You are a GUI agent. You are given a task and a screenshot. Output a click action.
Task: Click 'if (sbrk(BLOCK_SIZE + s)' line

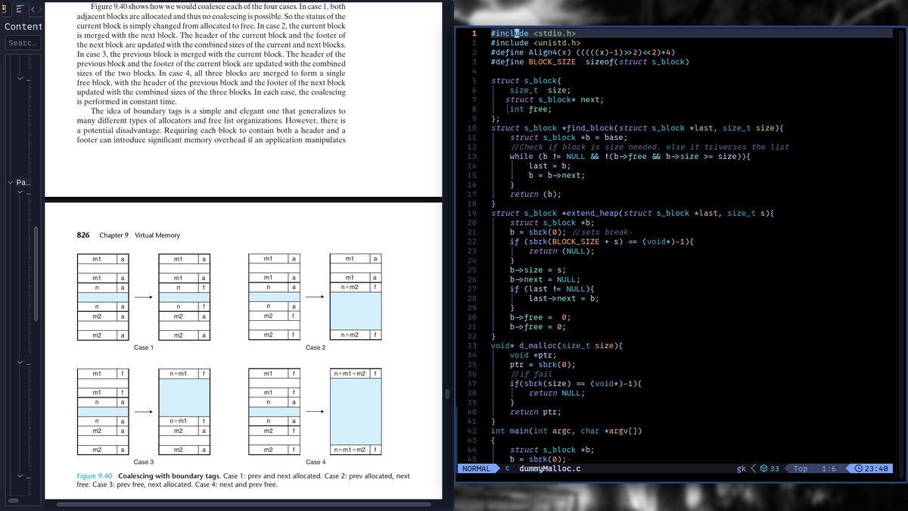[601, 241]
